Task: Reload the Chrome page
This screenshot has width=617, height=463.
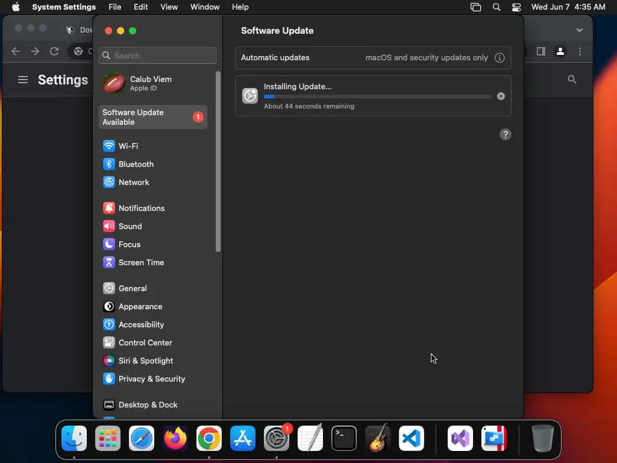Action: coord(54,52)
